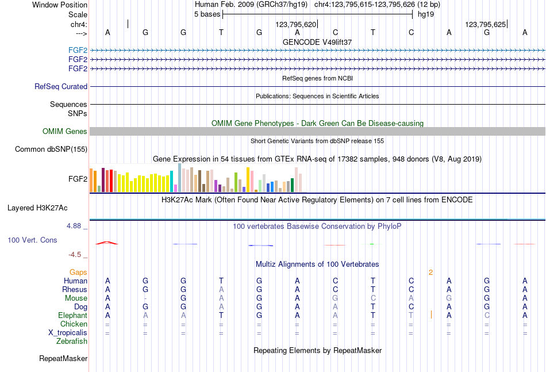The height and width of the screenshot is (372, 546).
Task: Click the Window Position label
Action: (60, 5)
